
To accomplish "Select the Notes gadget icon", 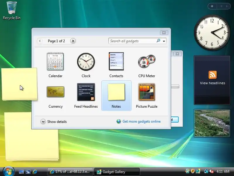I will (x=116, y=92).
